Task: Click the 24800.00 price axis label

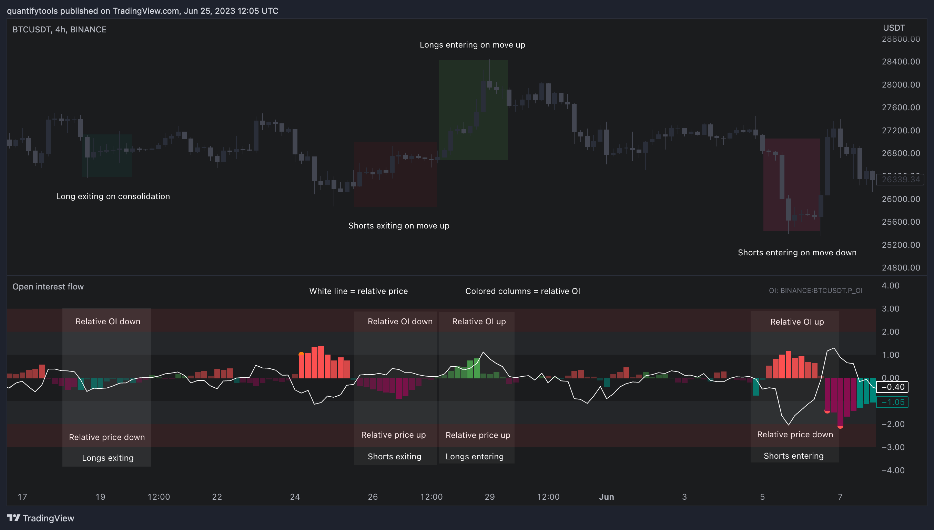Action: coord(901,267)
